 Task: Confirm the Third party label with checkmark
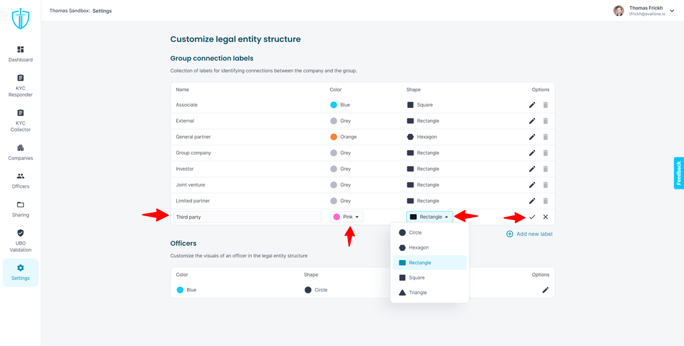532,217
